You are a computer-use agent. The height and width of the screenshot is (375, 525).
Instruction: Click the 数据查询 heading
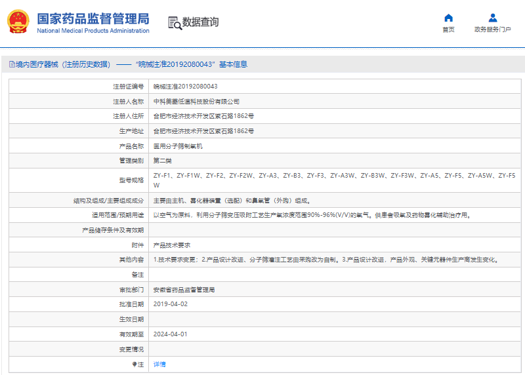point(200,22)
